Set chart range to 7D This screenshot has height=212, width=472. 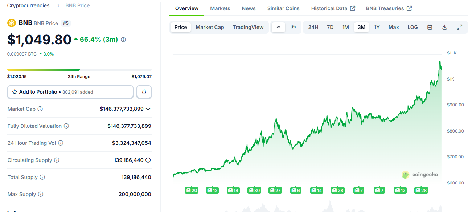pyautogui.click(x=330, y=27)
